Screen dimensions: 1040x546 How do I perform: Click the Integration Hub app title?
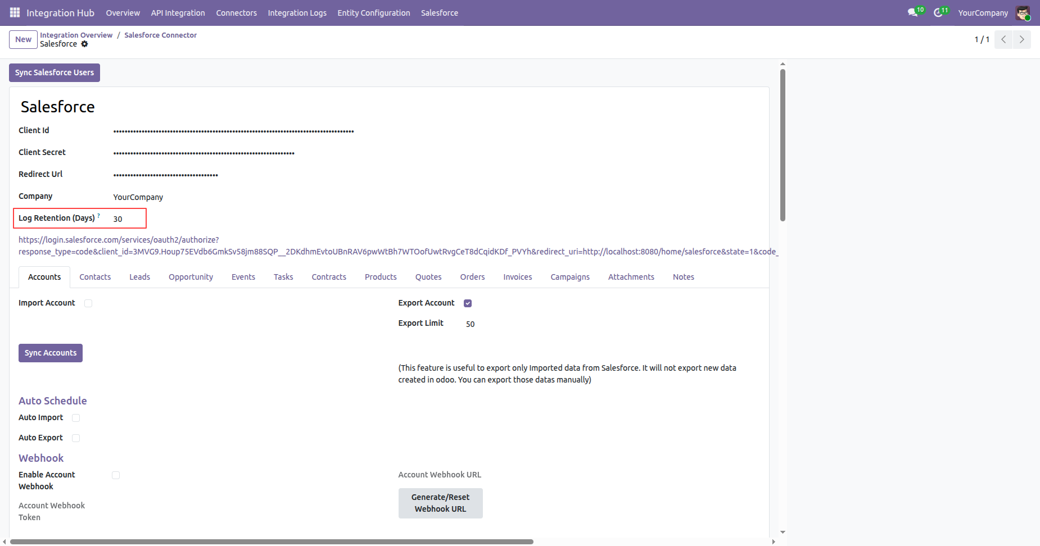pyautogui.click(x=60, y=12)
